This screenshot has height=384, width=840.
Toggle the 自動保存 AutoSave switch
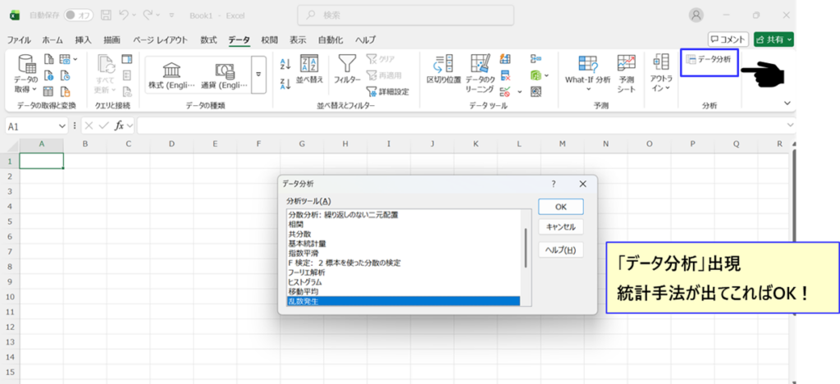pos(78,15)
